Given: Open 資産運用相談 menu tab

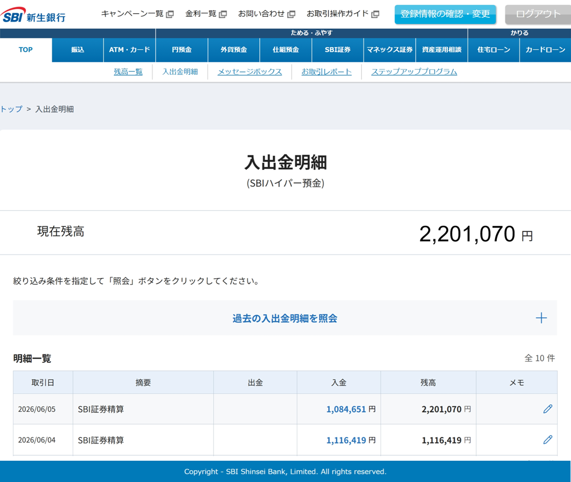Looking at the screenshot, I should [442, 50].
